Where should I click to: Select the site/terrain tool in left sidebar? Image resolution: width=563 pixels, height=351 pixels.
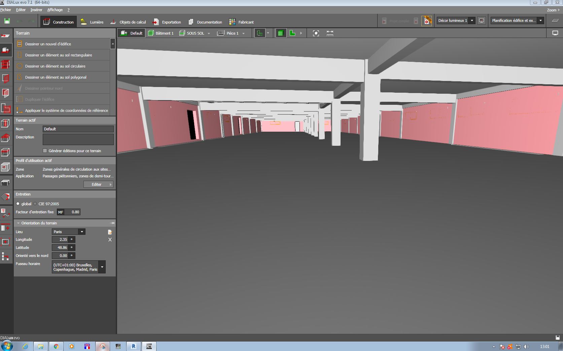pyautogui.click(x=6, y=50)
